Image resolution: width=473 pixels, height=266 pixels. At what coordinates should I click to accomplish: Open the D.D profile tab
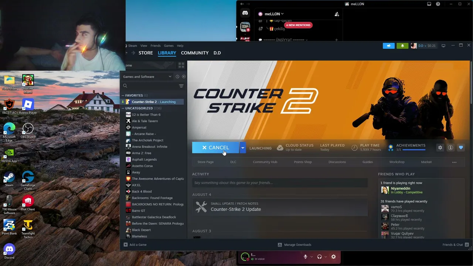[217, 53]
